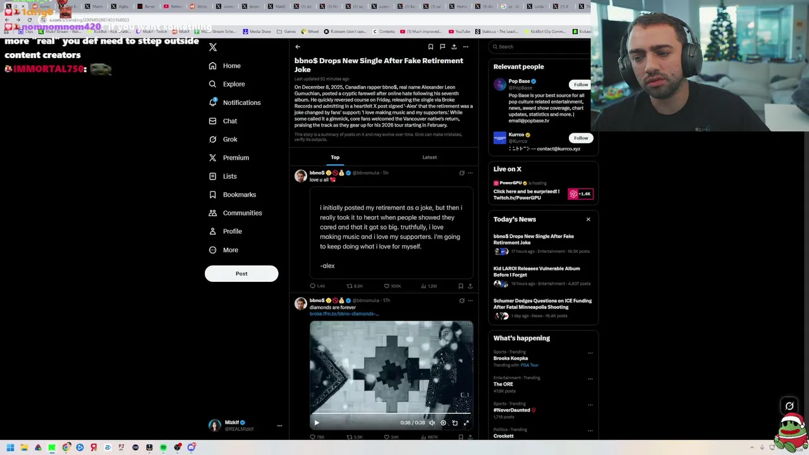Click Grok icon on 'love u all' post
Viewport: 809px width, 455px height.
(x=461, y=173)
